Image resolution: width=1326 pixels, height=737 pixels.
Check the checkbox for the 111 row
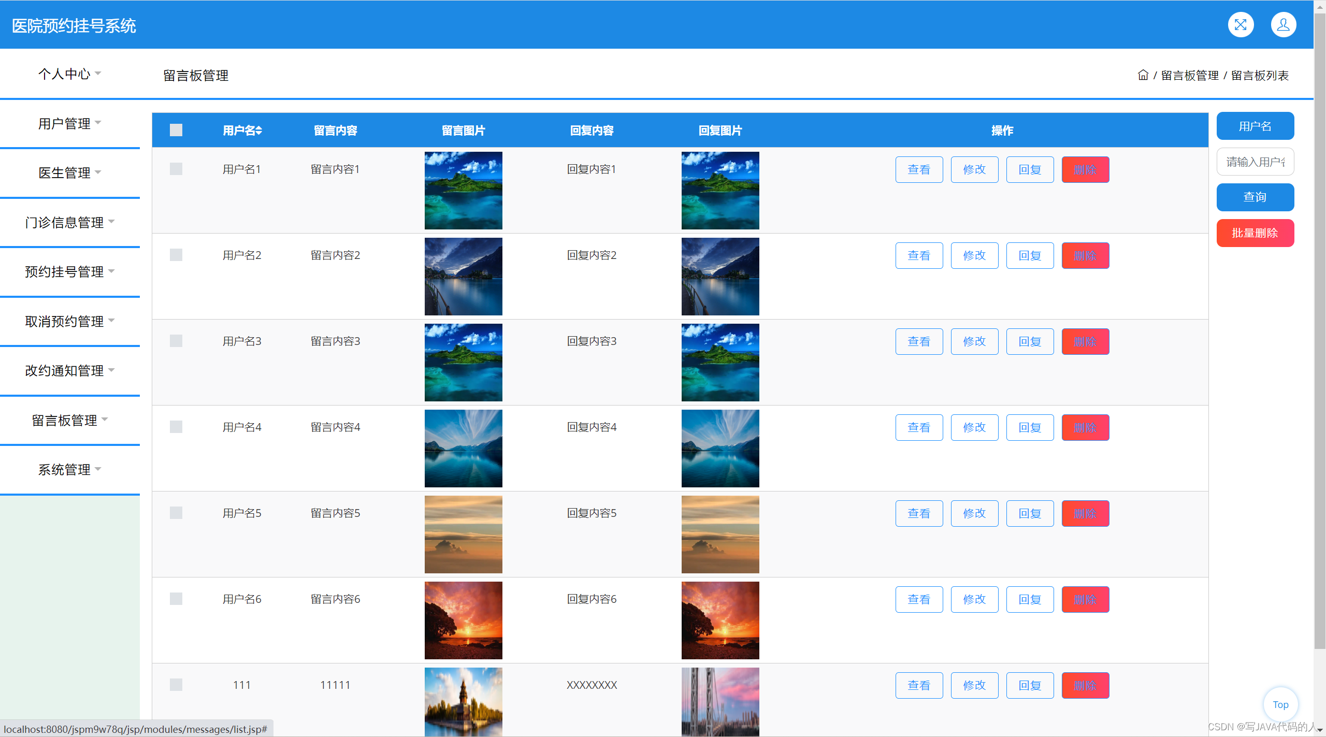point(176,685)
